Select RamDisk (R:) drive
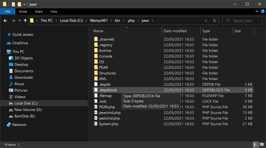266x148 pixels. (x=25, y=116)
